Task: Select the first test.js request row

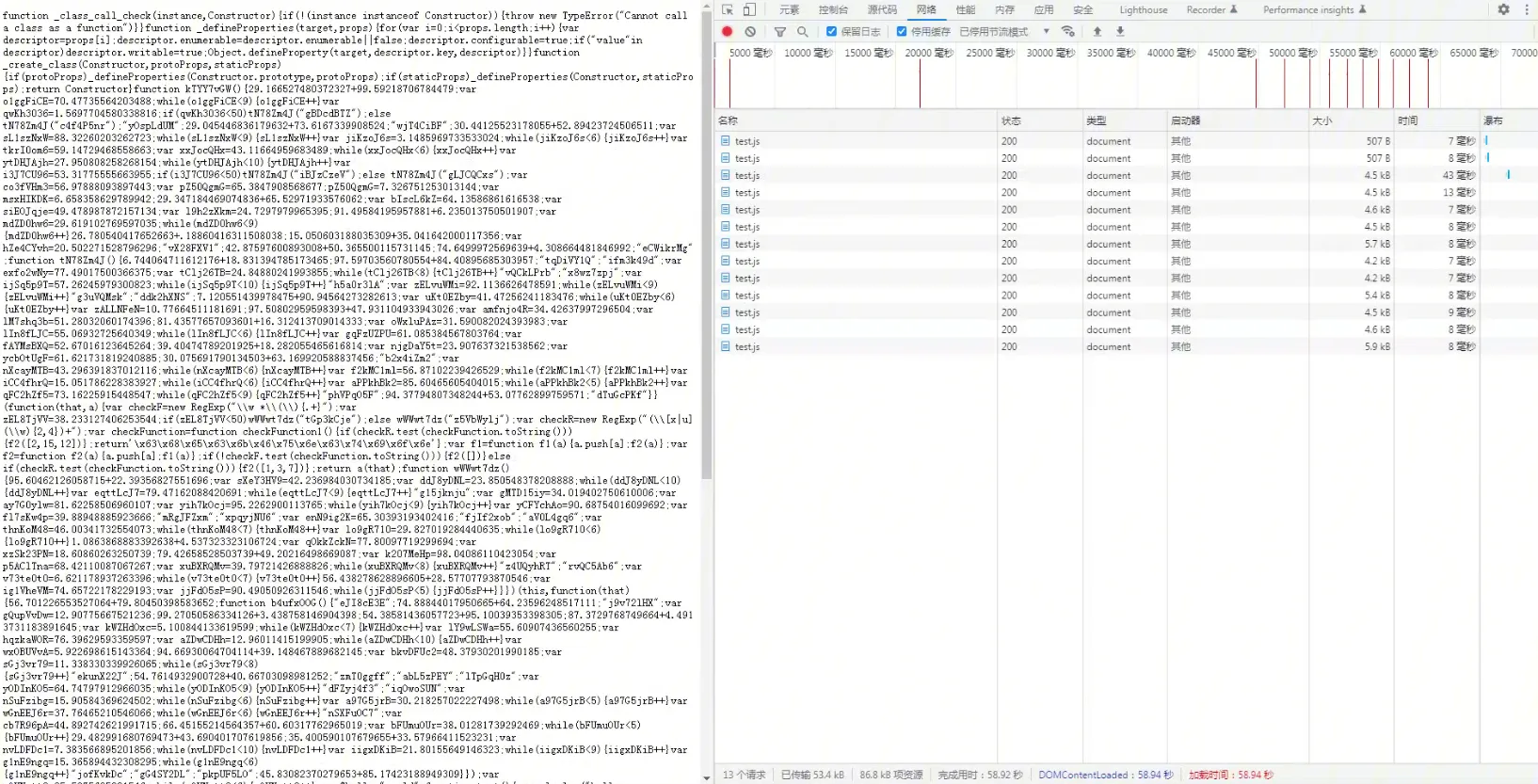Action: 747,141
